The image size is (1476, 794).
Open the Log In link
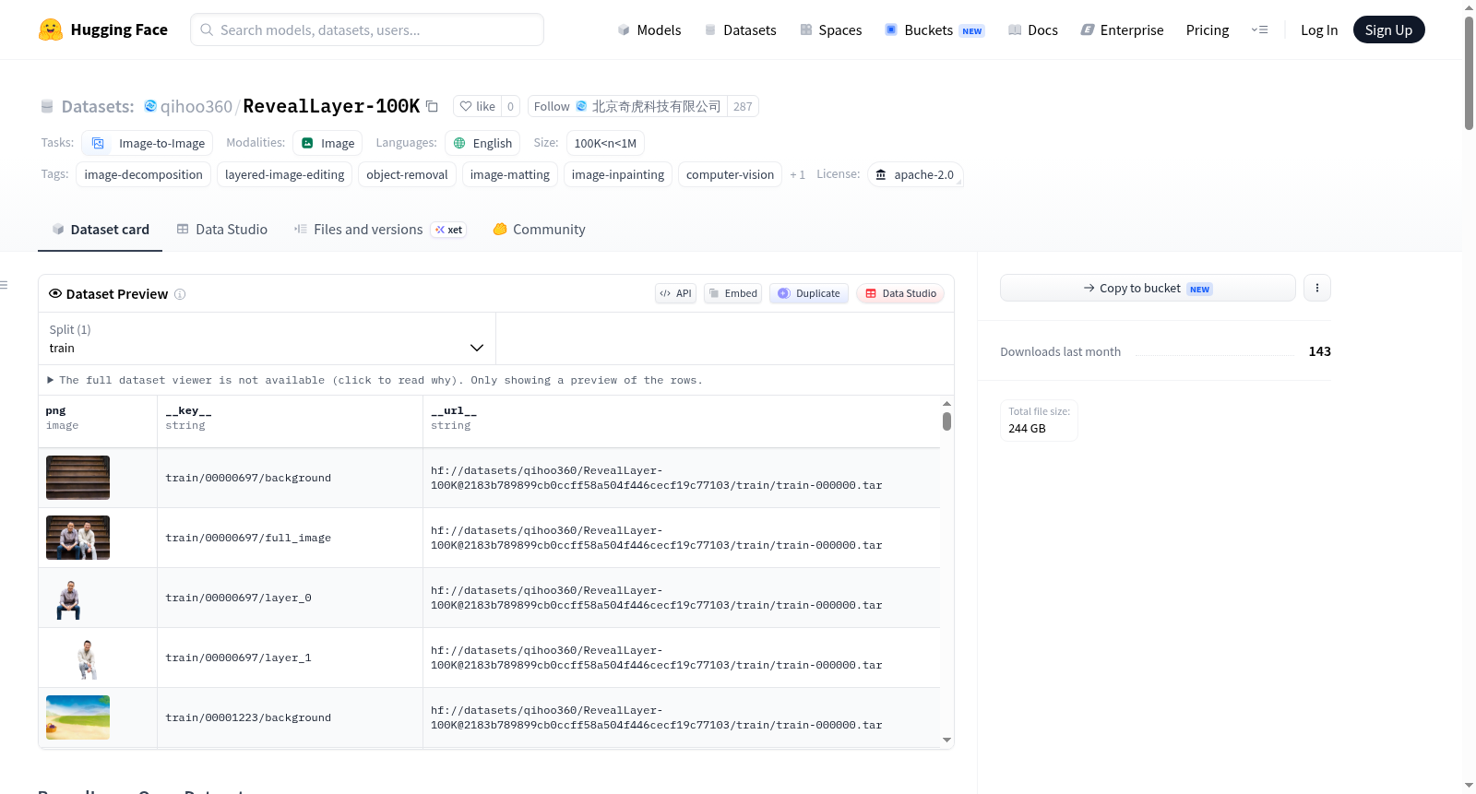pyautogui.click(x=1319, y=30)
